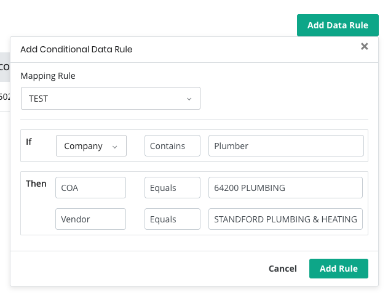Cancel the rule creation
The width and height of the screenshot is (388, 300).
tap(283, 269)
